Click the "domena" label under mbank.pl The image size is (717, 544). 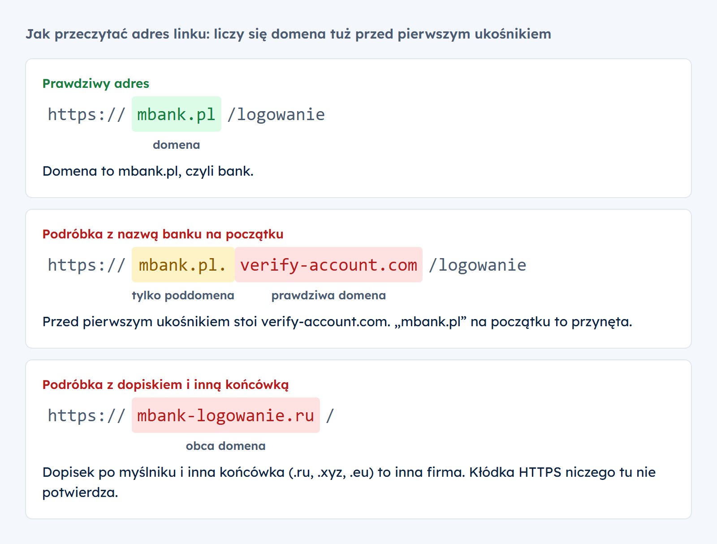tap(177, 145)
